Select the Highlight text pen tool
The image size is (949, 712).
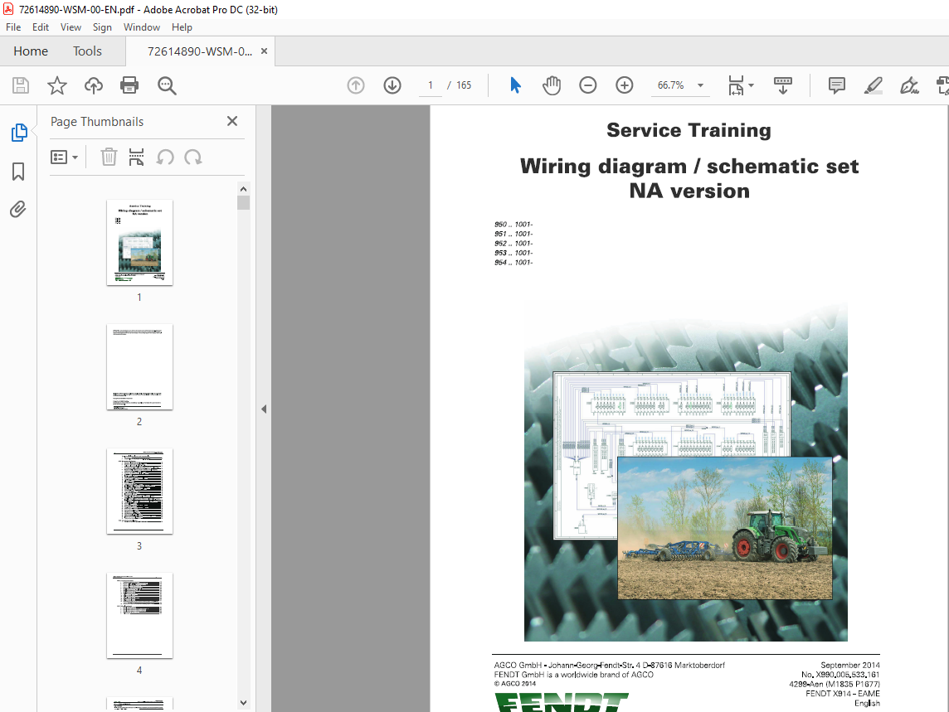873,85
